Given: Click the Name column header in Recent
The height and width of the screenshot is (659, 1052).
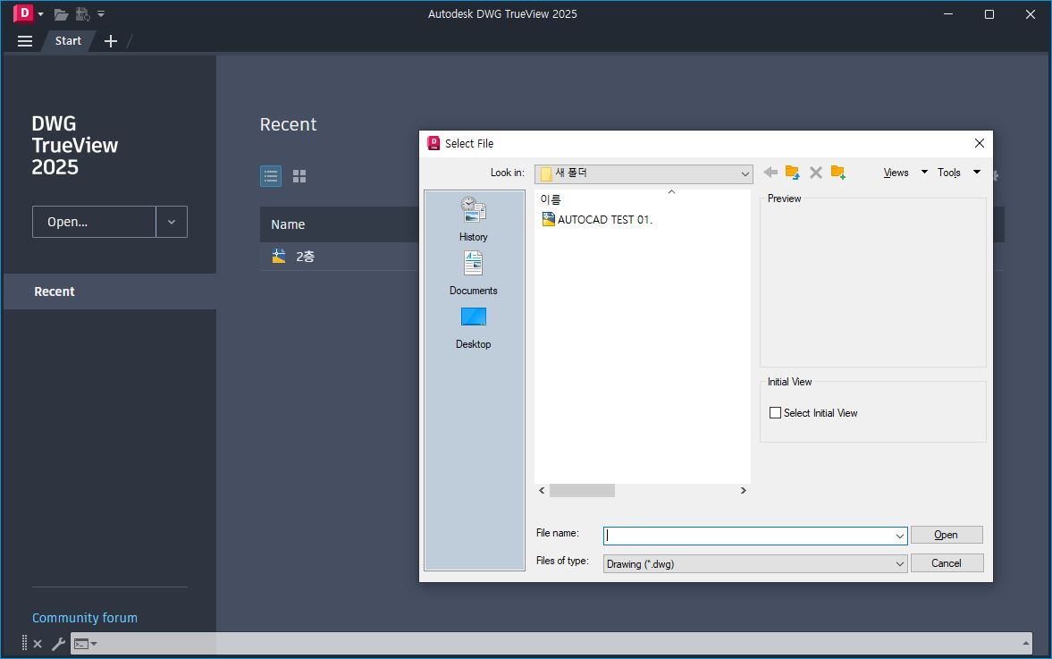Looking at the screenshot, I should (x=288, y=224).
